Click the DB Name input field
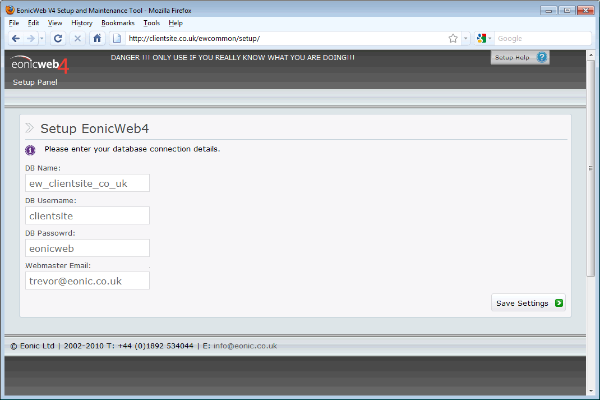The width and height of the screenshot is (600, 400). 87,183
